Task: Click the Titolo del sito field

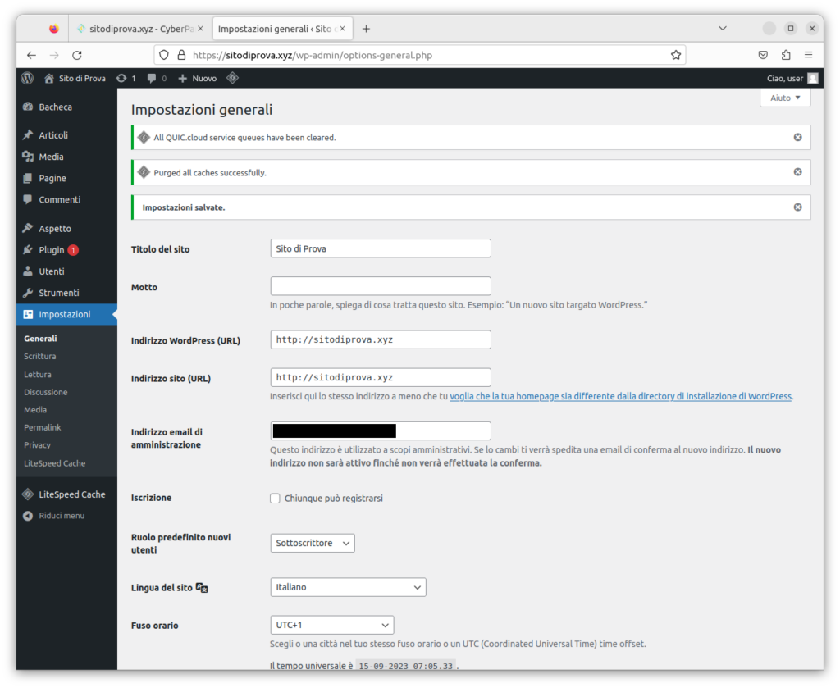Action: [381, 248]
